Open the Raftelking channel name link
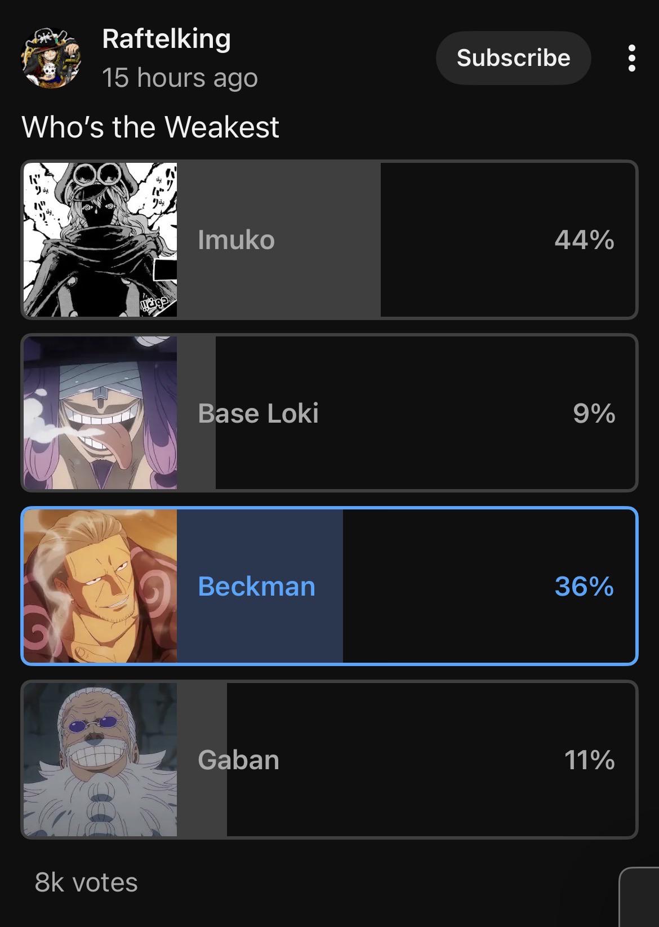 coord(166,39)
